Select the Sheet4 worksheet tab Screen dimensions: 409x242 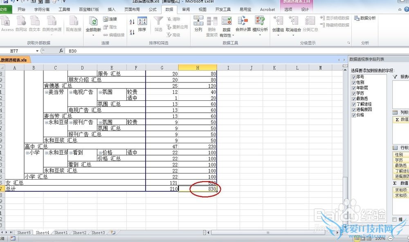pyautogui.click(x=42, y=233)
